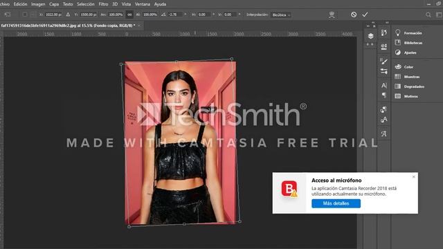
Task: Open the Filtro menu
Action: tap(103, 4)
